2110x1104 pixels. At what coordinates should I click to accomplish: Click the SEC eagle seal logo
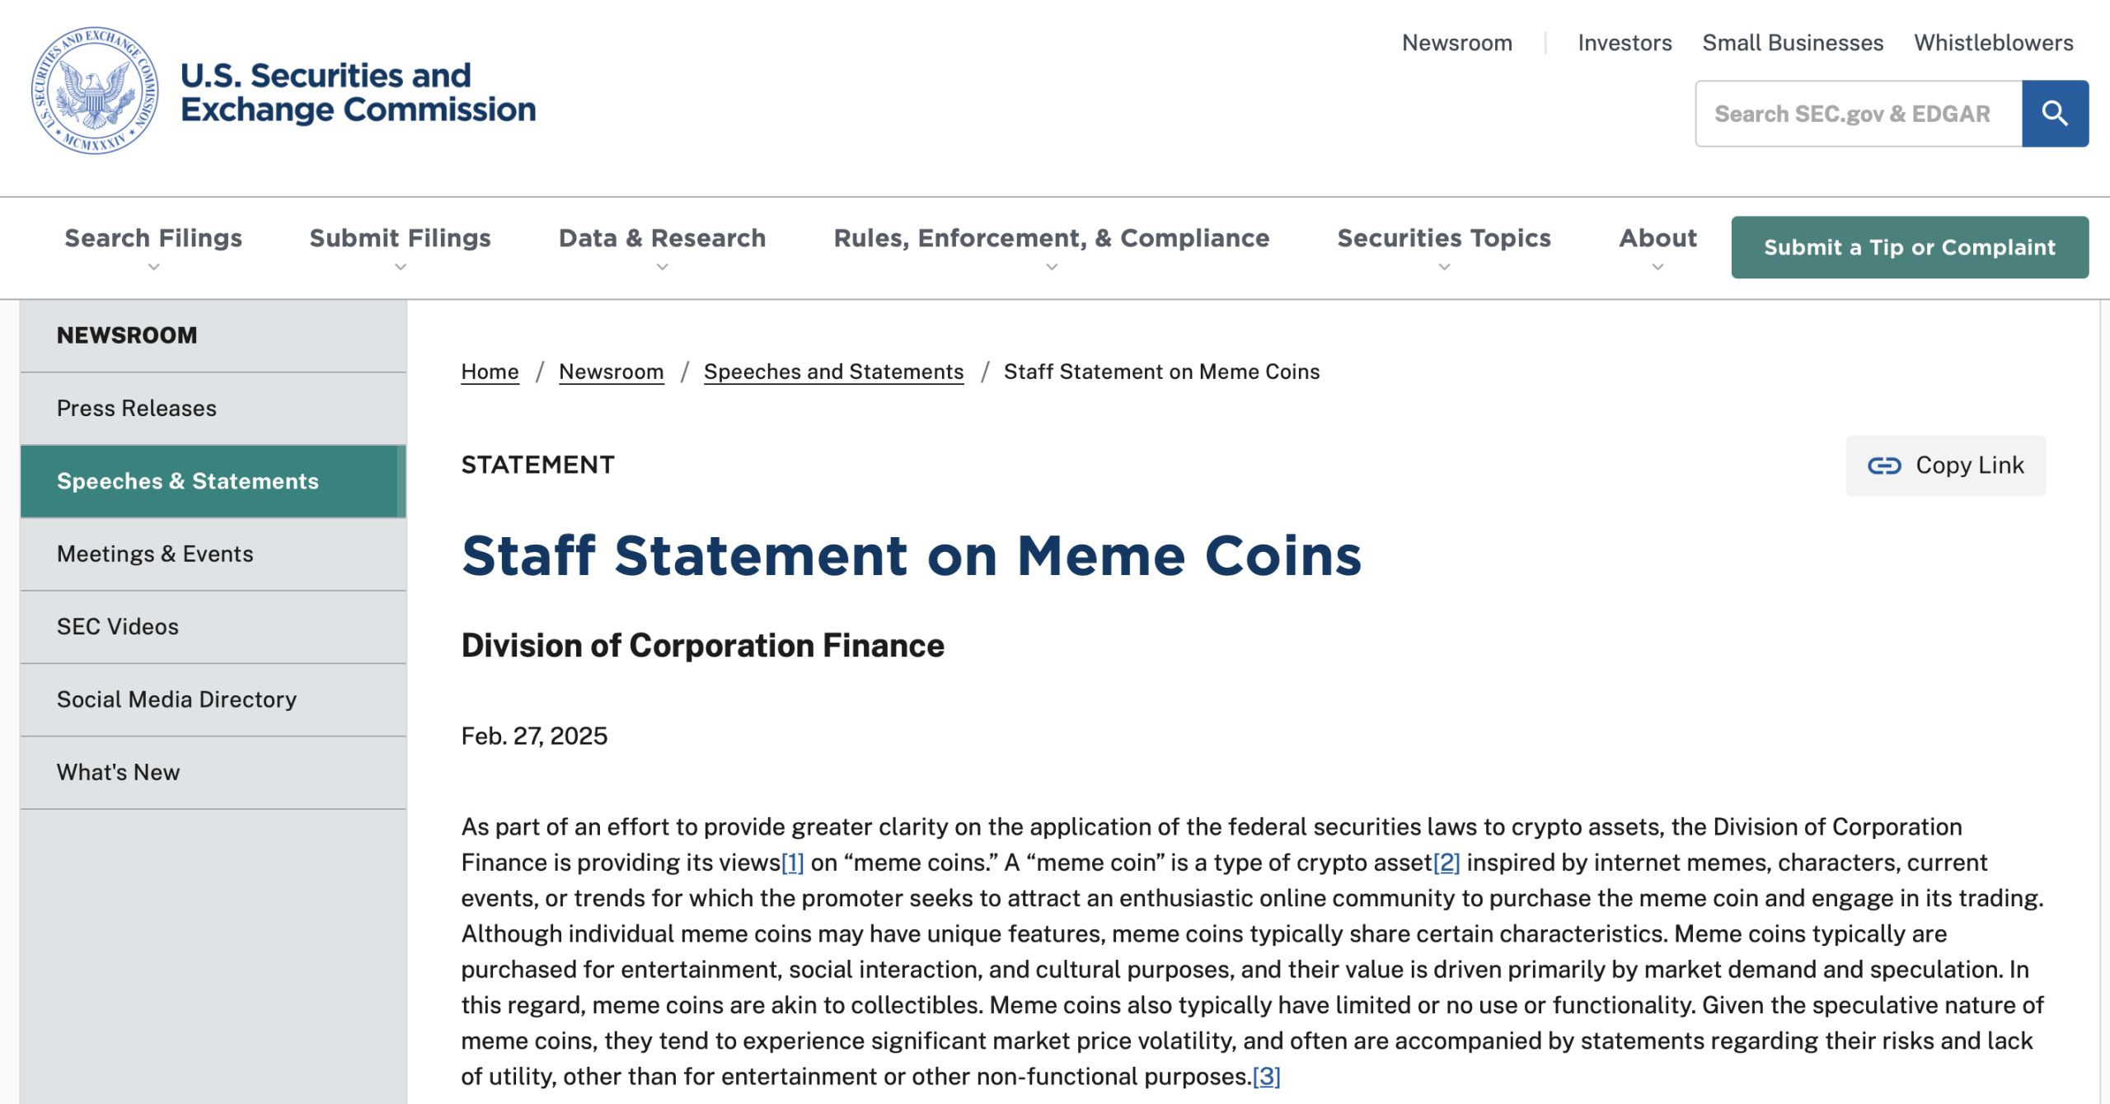click(x=95, y=91)
